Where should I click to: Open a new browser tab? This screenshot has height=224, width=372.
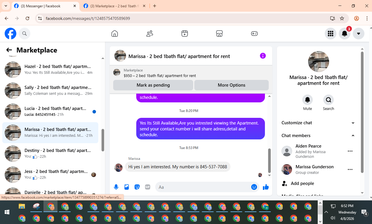[x=155, y=6]
